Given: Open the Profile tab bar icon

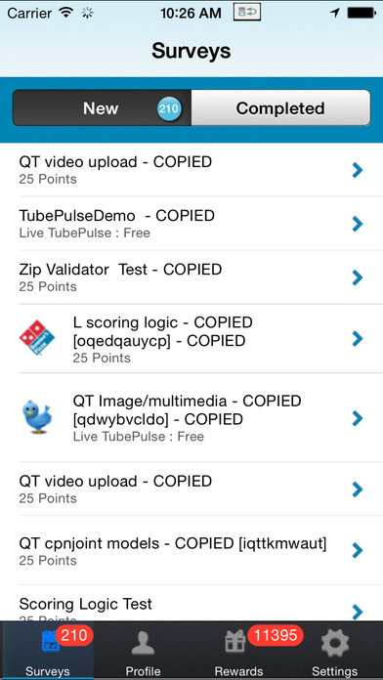Looking at the screenshot, I should [143, 643].
